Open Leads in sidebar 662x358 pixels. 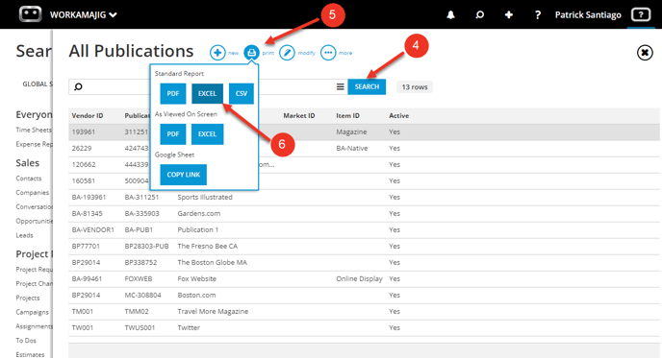[x=24, y=235]
